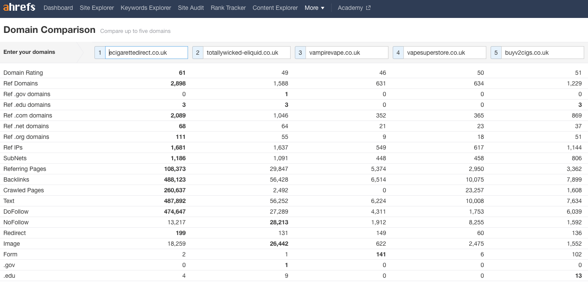Click 'Compare up to five domains' subtitle
Screen dimensions: 588x285
(x=135, y=31)
